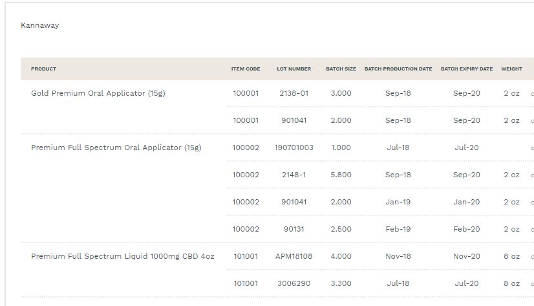Click lot 901041 in the 100001 row

pos(294,120)
